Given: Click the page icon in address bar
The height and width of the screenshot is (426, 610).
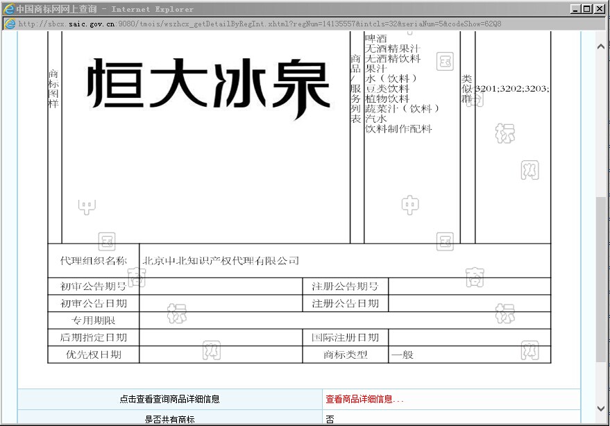Looking at the screenshot, I should point(9,24).
